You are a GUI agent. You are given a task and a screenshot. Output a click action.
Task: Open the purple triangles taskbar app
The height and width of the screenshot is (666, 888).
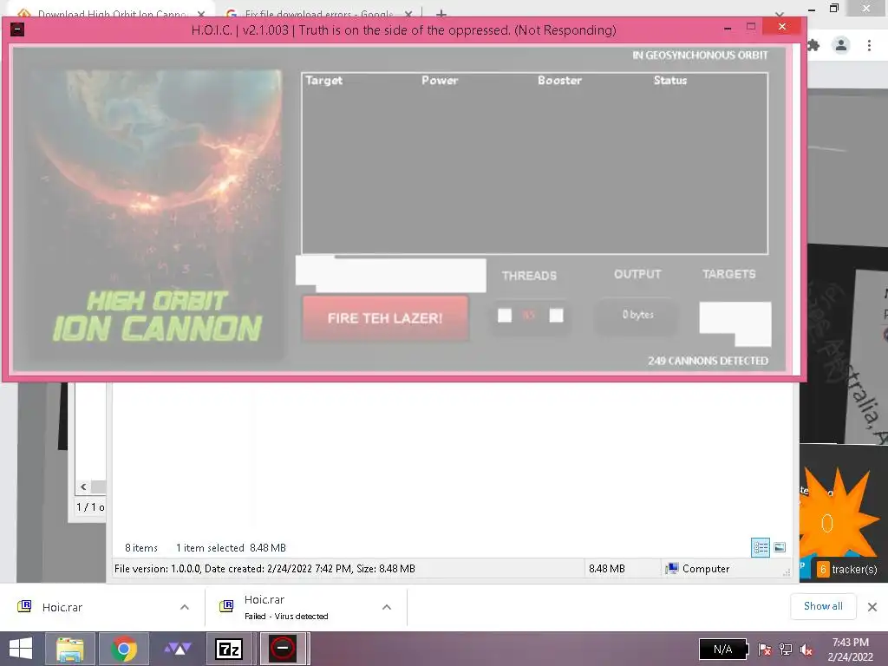(178, 649)
